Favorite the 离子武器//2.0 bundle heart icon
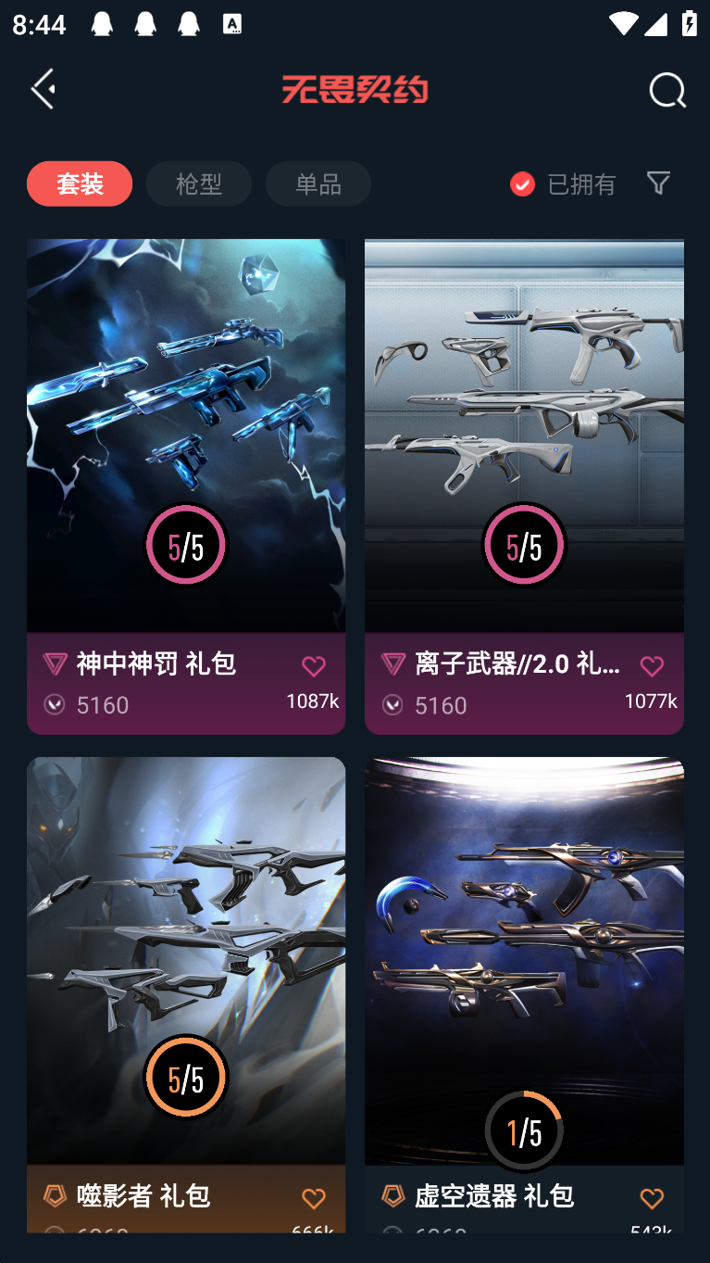The image size is (710, 1263). (x=652, y=665)
